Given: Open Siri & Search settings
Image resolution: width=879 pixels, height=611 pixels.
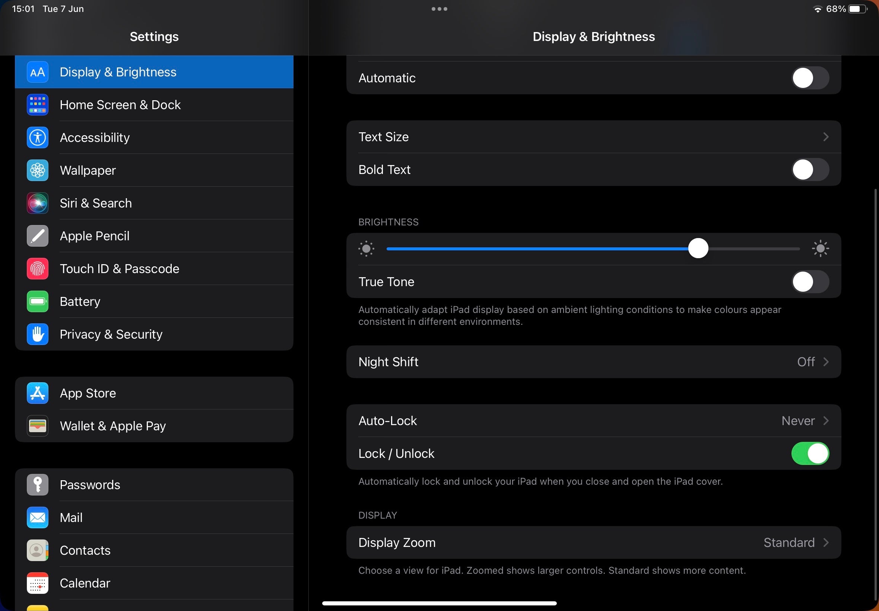Looking at the screenshot, I should click(154, 203).
